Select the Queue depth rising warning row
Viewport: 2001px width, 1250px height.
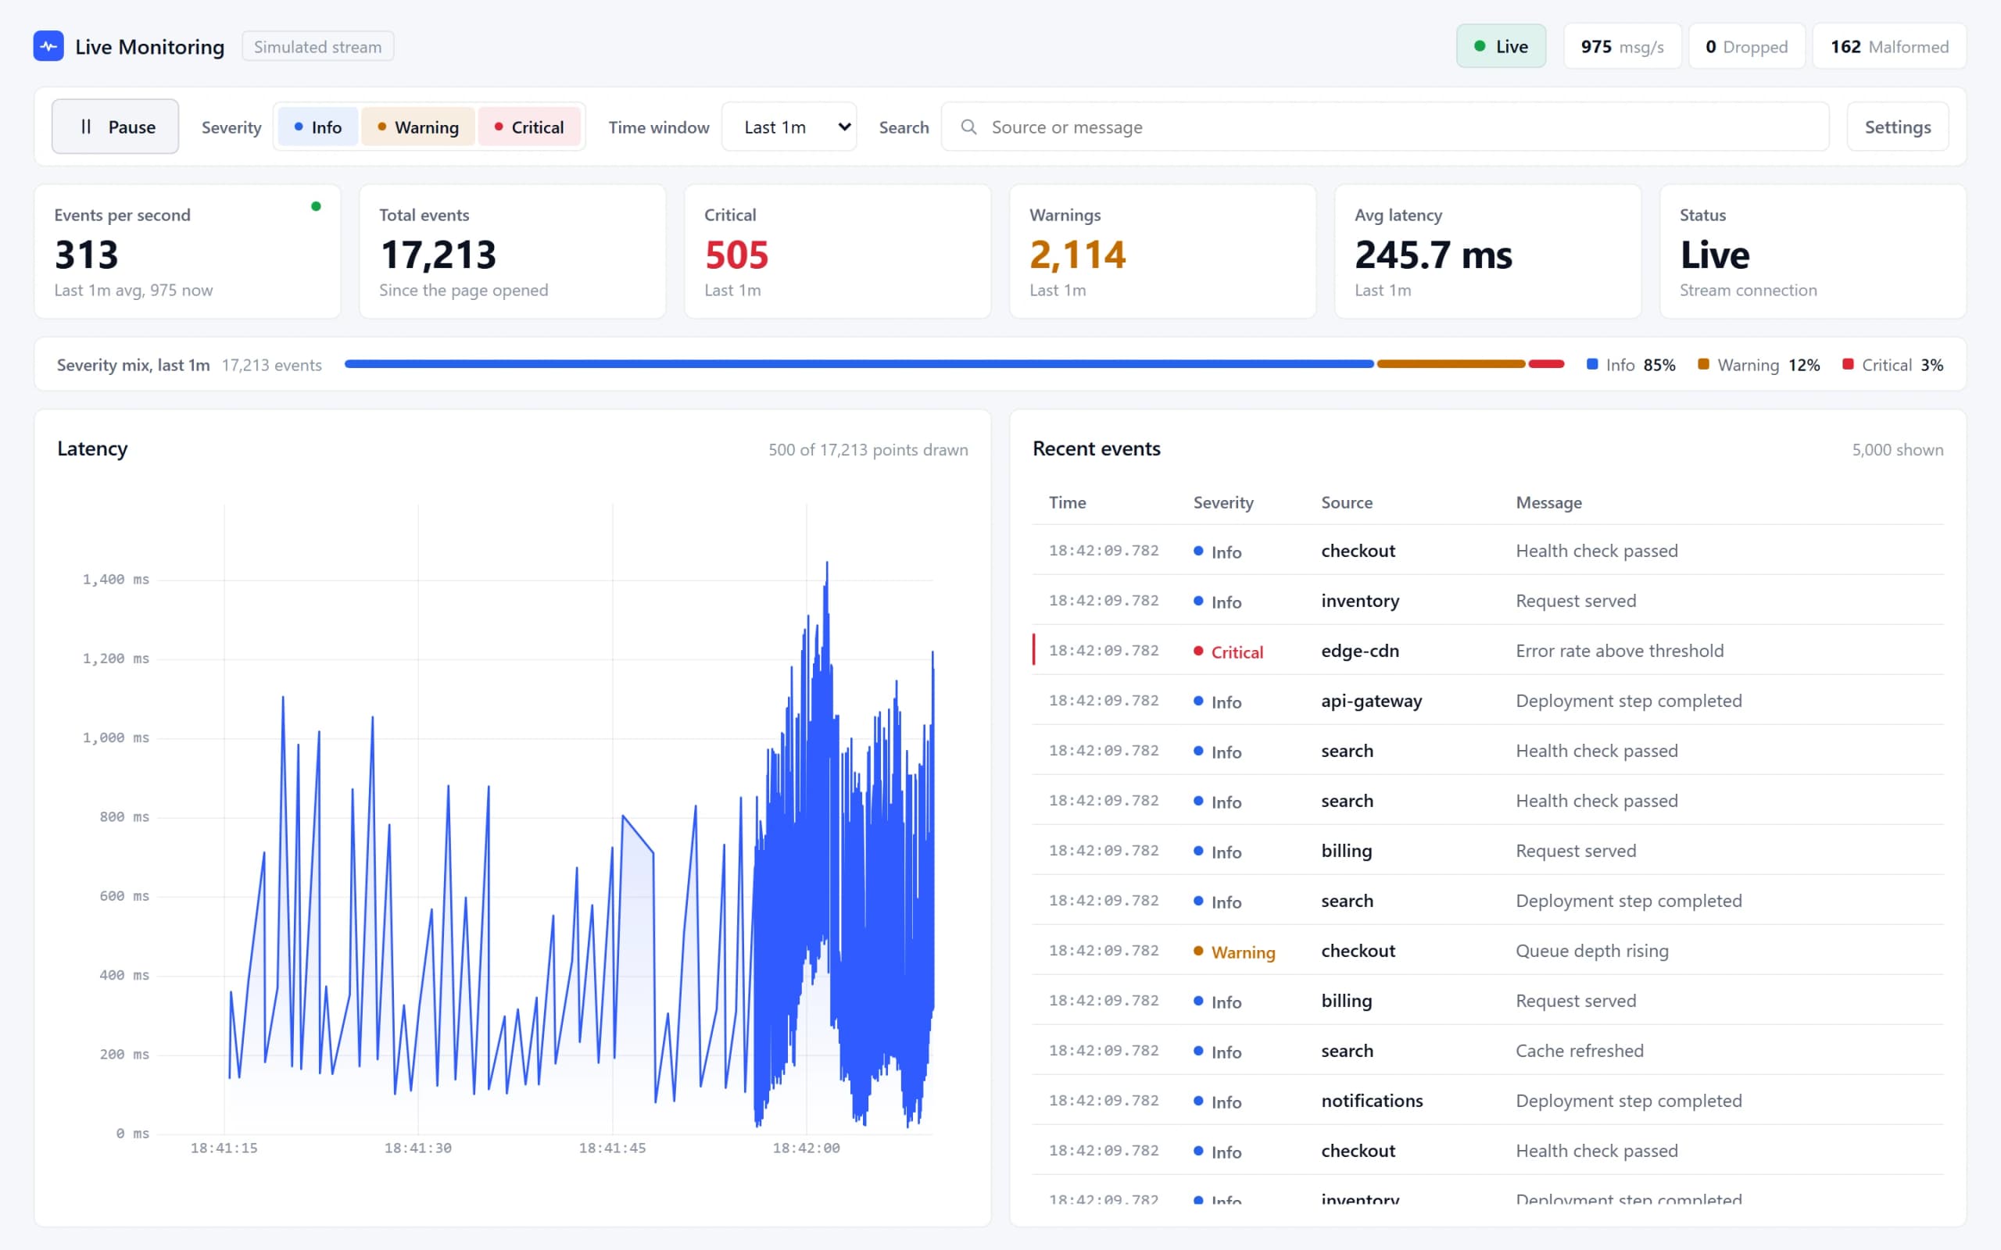[x=1487, y=951]
